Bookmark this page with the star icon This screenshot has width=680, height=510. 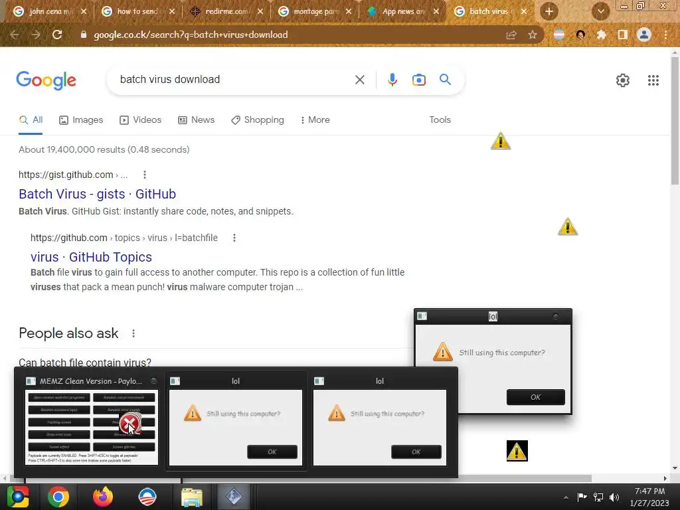tap(533, 35)
